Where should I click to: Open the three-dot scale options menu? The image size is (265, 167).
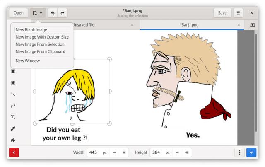239,152
